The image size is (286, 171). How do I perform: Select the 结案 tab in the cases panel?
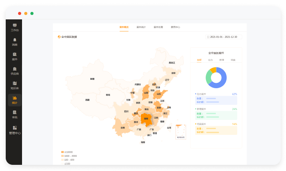coord(233,60)
